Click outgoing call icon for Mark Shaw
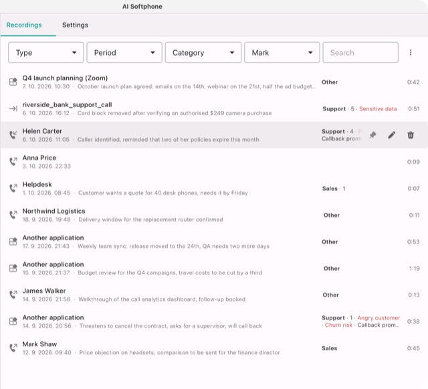428x389 pixels. pyautogui.click(x=13, y=347)
